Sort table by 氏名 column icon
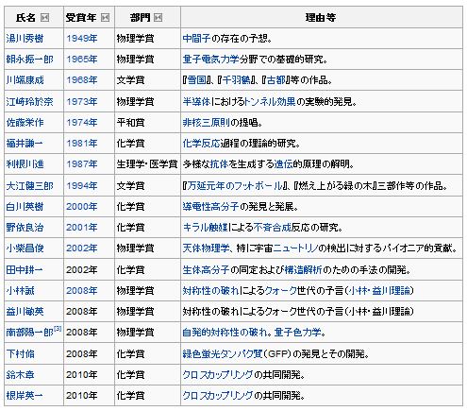This screenshot has height=411, width=467. click(x=45, y=18)
